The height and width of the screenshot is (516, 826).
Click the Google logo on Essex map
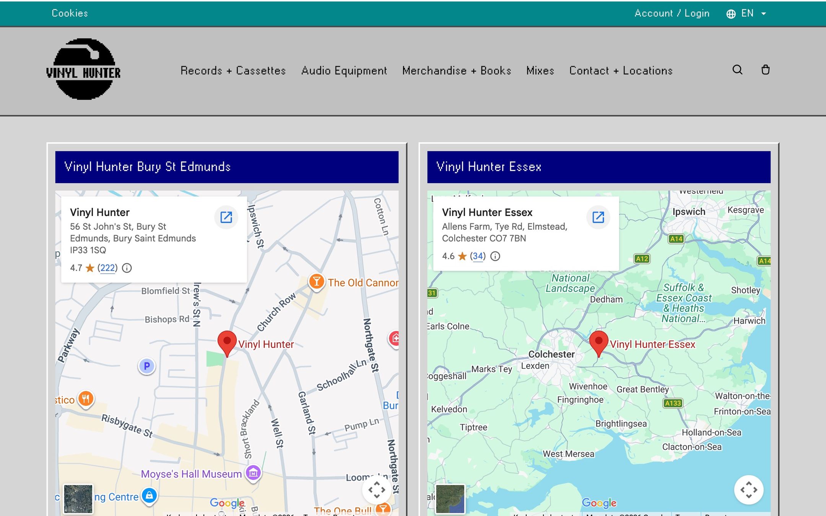[599, 503]
